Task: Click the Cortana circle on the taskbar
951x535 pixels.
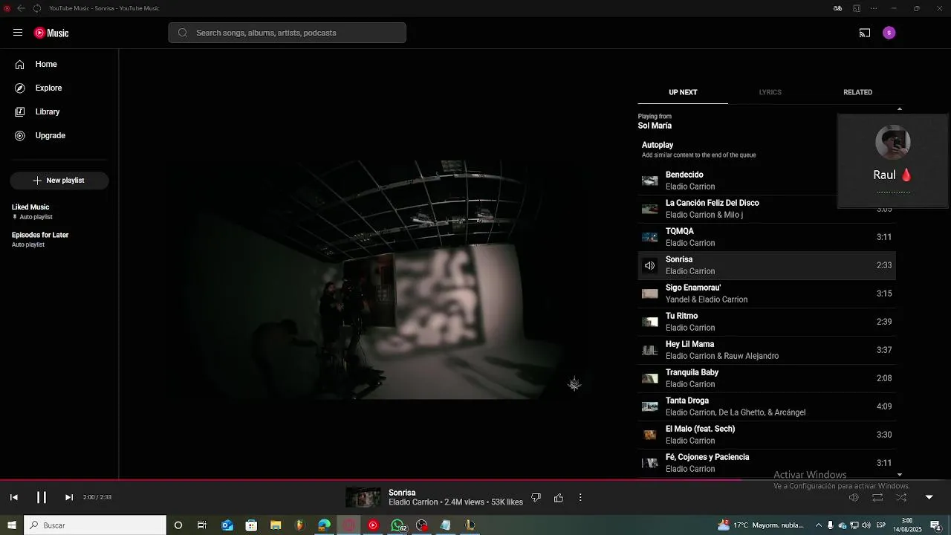Action: pyautogui.click(x=178, y=525)
